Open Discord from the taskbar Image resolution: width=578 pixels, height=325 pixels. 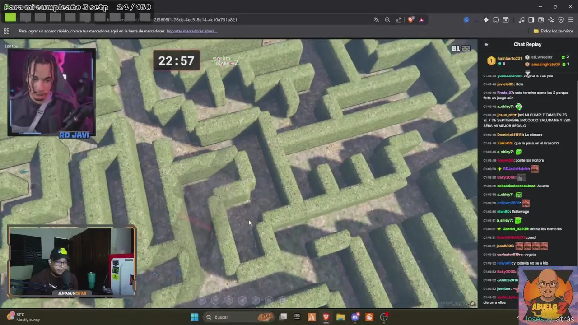click(x=355, y=317)
